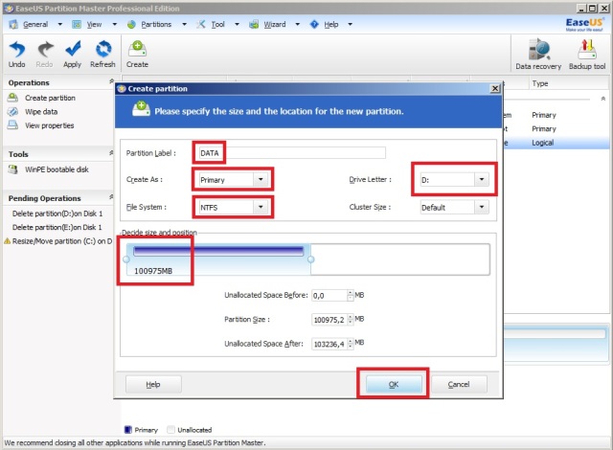Viewport: 613px width, 450px height.
Task: Expand General menu dropdown arrow
Action: coord(59,24)
